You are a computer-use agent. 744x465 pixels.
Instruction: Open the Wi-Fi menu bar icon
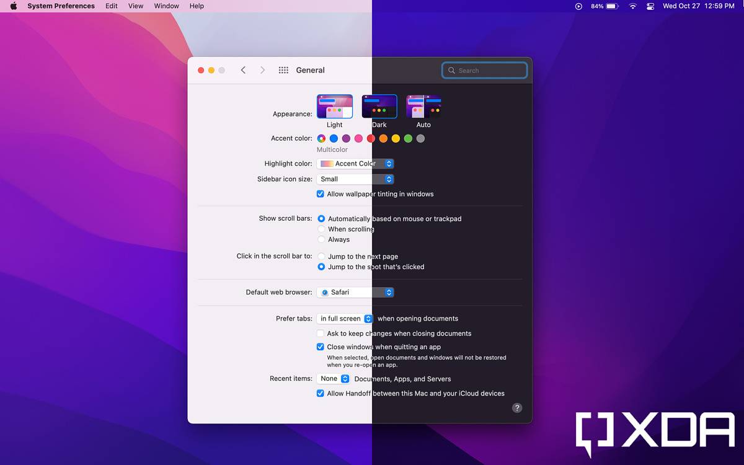632,6
